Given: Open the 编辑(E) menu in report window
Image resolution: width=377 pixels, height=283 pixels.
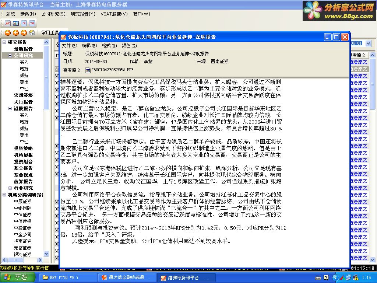Looking at the screenshot, I should tap(89, 46).
